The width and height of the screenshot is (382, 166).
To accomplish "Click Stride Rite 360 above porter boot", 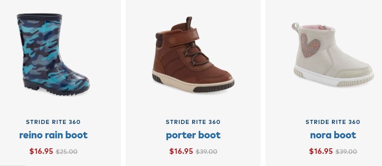I will tap(193, 122).
